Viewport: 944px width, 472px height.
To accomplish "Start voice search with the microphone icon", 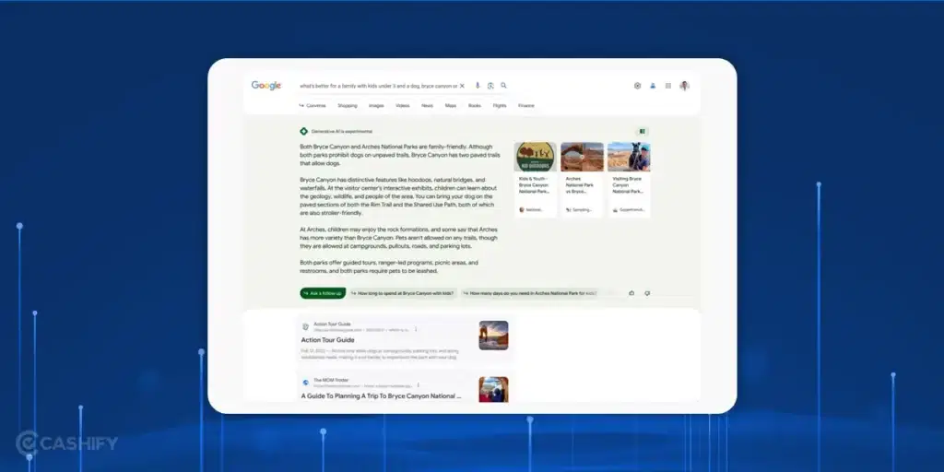I will (478, 86).
